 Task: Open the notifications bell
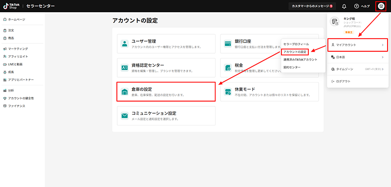tap(344, 6)
